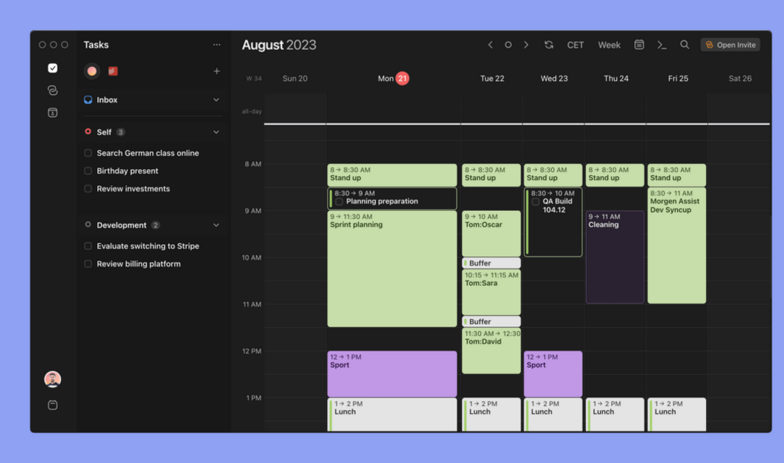Jump to today using the circle icon
784x463 pixels.
(508, 44)
